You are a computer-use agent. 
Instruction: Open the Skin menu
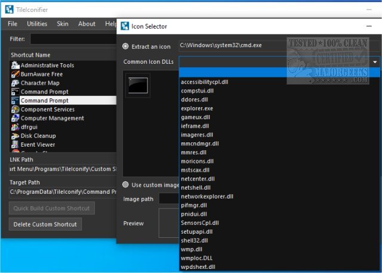coord(63,24)
